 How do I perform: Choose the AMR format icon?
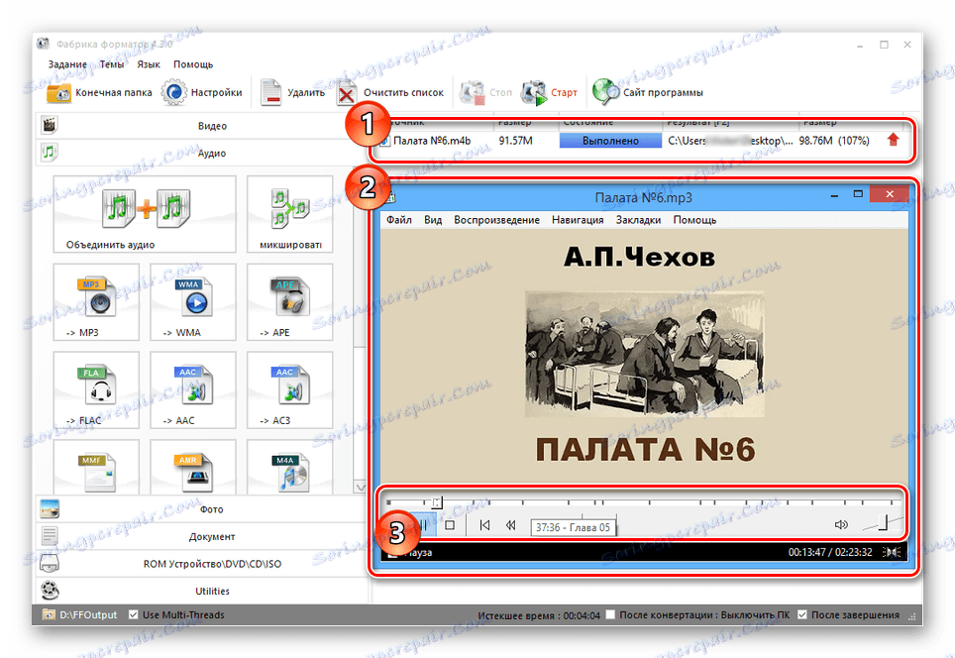pos(193,468)
